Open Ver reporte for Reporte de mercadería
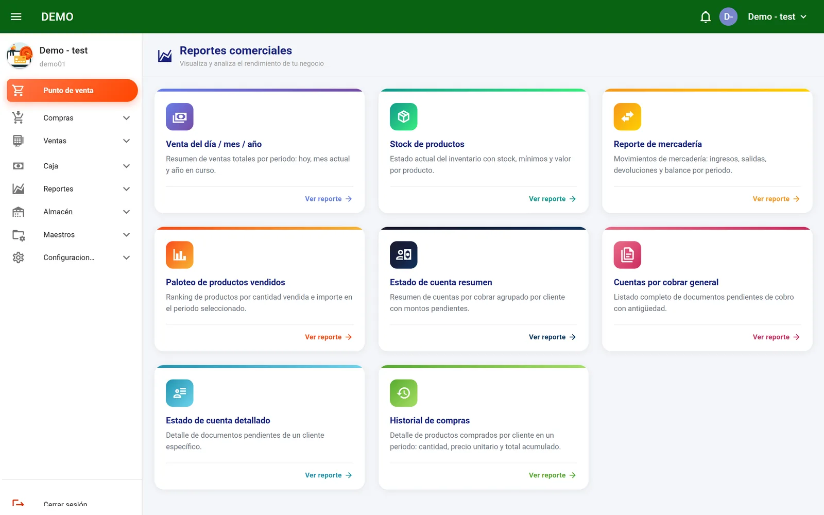 tap(776, 199)
